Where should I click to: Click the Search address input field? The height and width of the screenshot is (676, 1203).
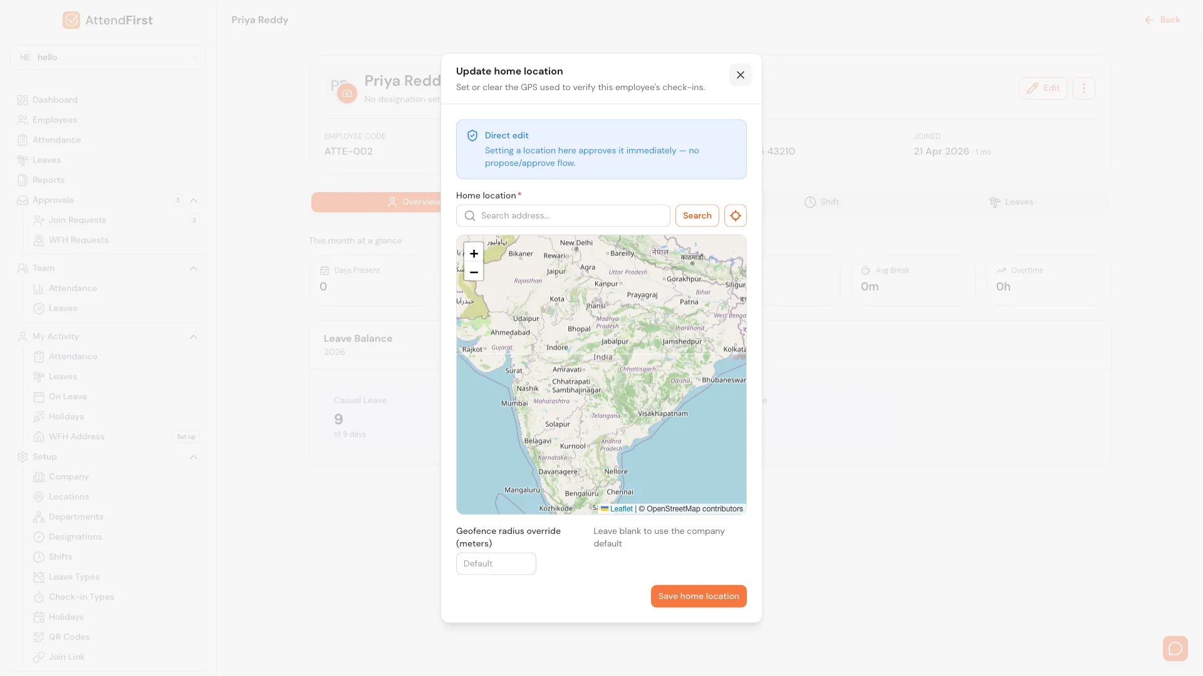point(563,215)
